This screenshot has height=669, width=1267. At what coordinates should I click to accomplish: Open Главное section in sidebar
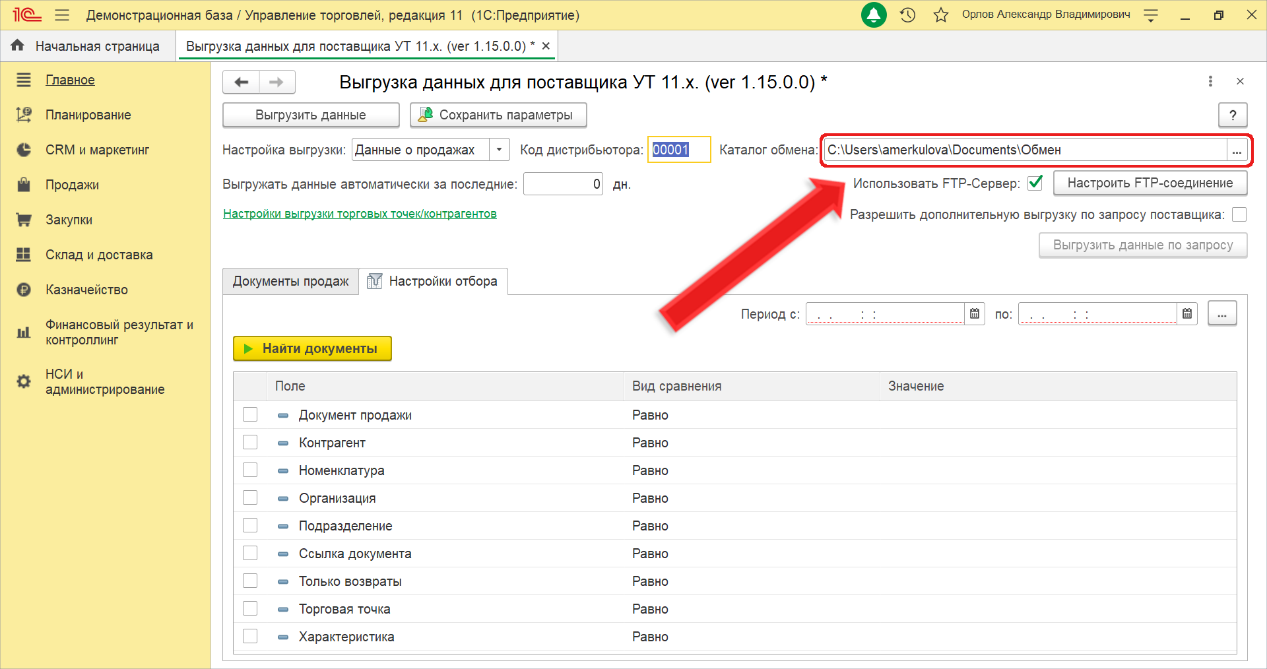click(x=70, y=80)
